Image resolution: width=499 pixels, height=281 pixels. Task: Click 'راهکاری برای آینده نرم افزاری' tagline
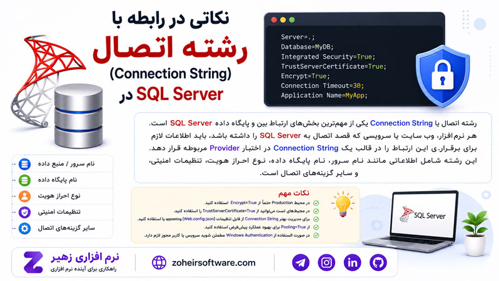[x=83, y=269]
